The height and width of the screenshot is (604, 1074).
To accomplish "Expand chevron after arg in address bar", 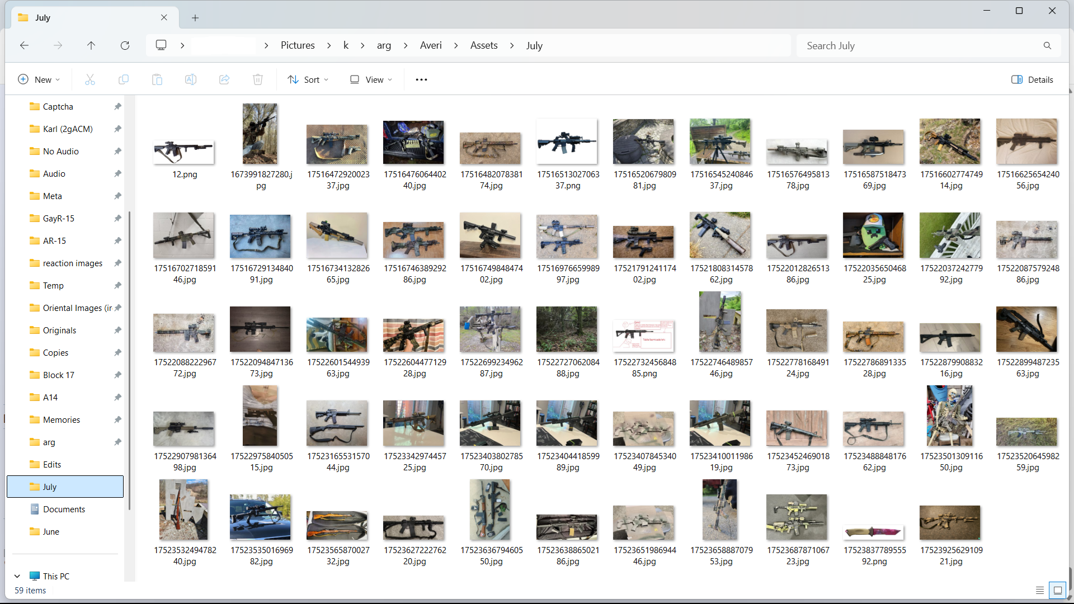I will (406, 45).
